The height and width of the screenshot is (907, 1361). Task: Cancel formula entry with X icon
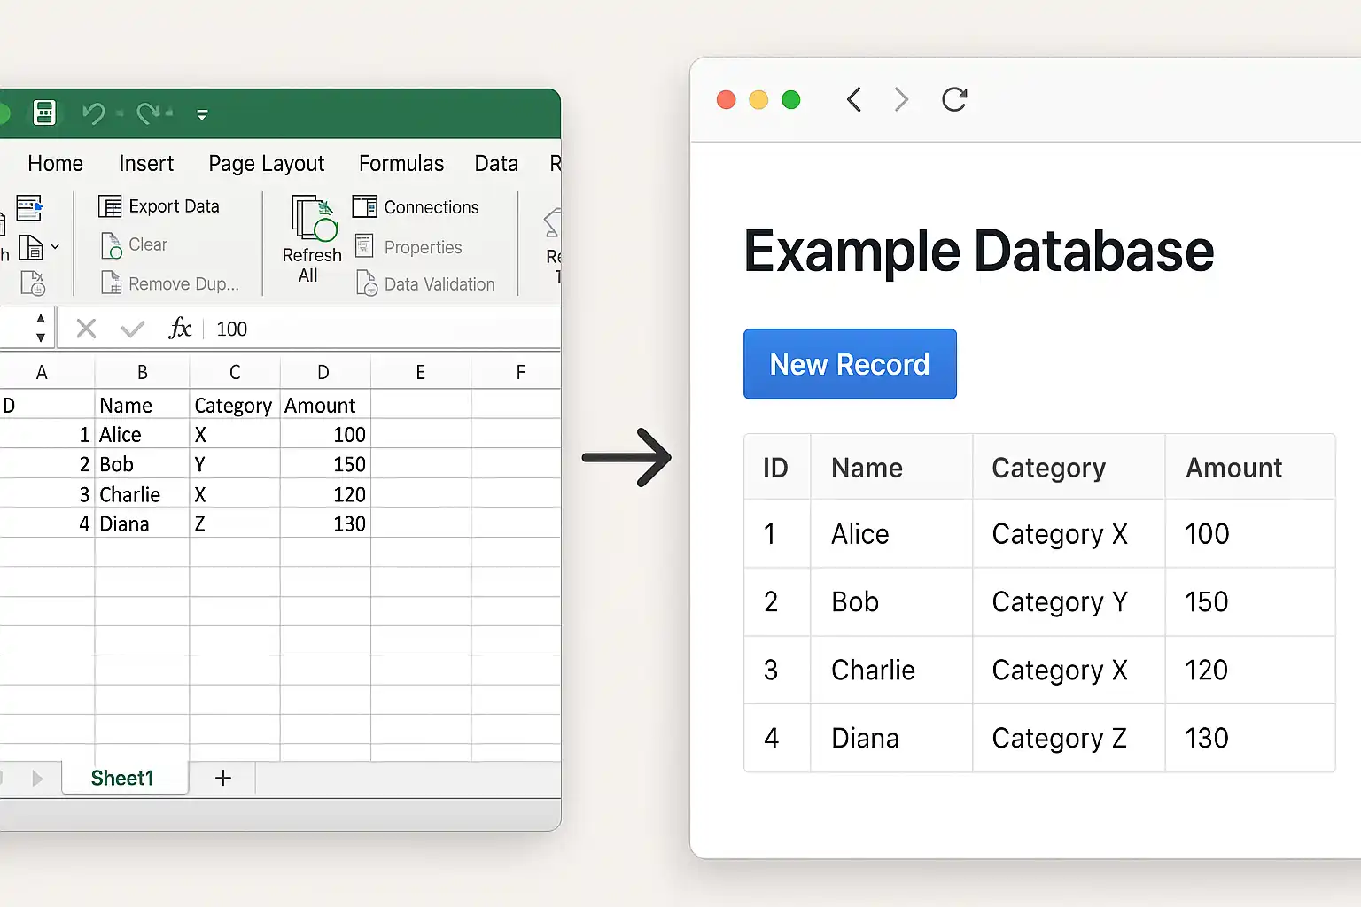click(x=86, y=329)
